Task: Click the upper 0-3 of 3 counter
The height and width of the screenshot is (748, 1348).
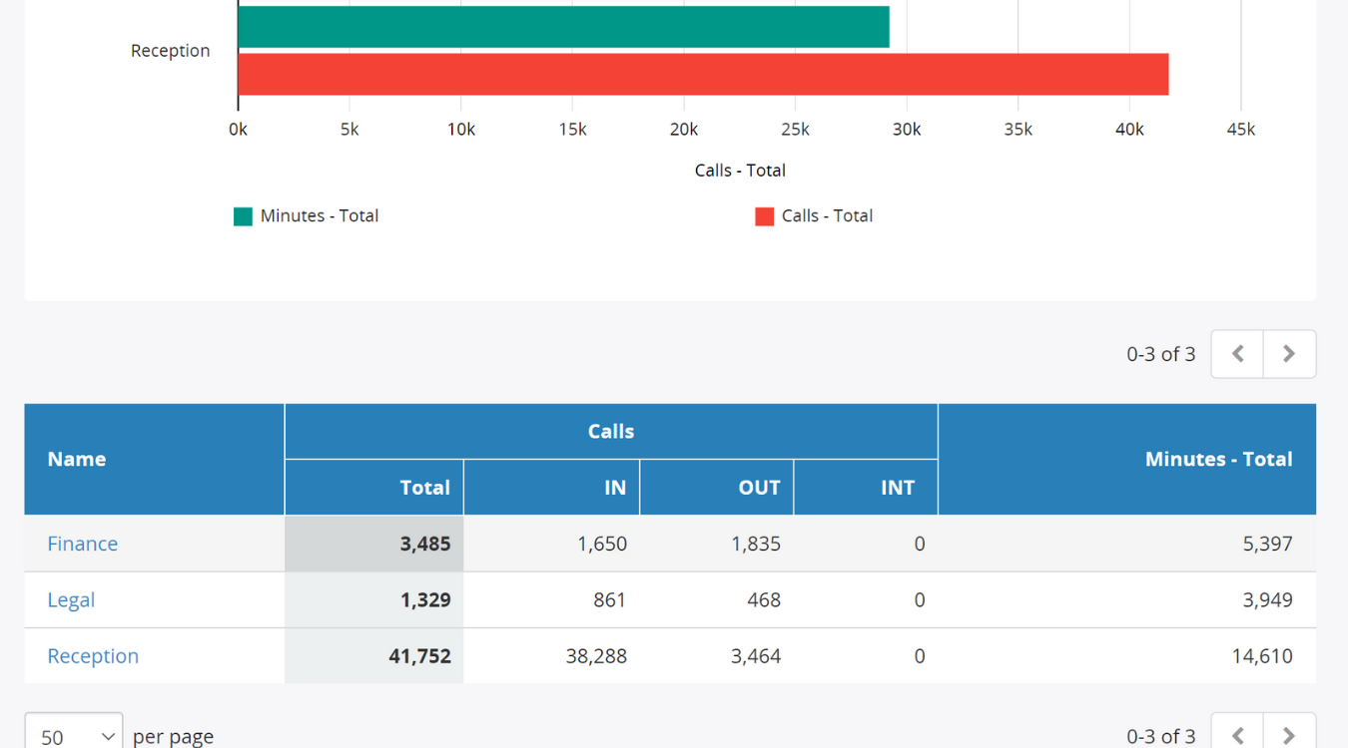Action: [x=1160, y=354]
